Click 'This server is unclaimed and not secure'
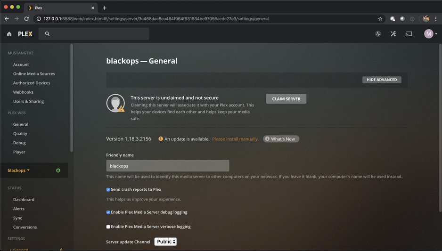Screen dimensions: 442x251 coord(174,98)
